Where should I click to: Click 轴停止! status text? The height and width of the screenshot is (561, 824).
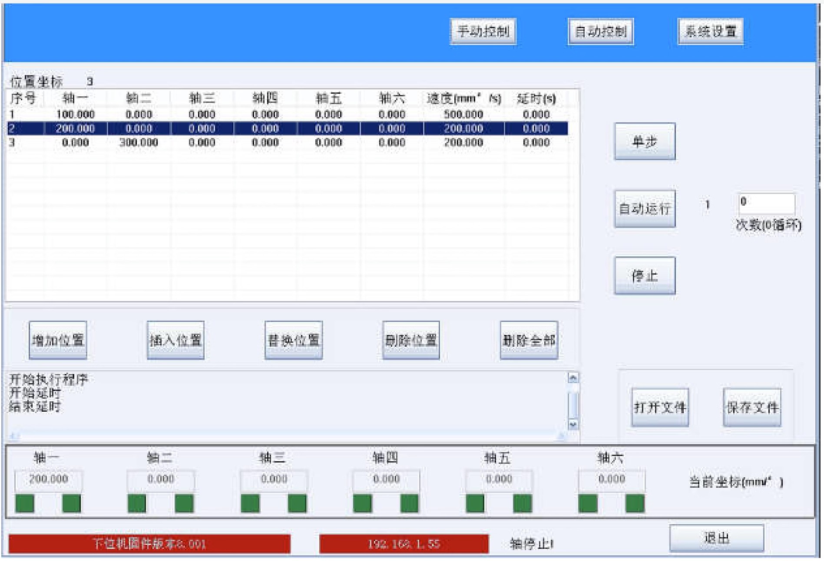[532, 544]
